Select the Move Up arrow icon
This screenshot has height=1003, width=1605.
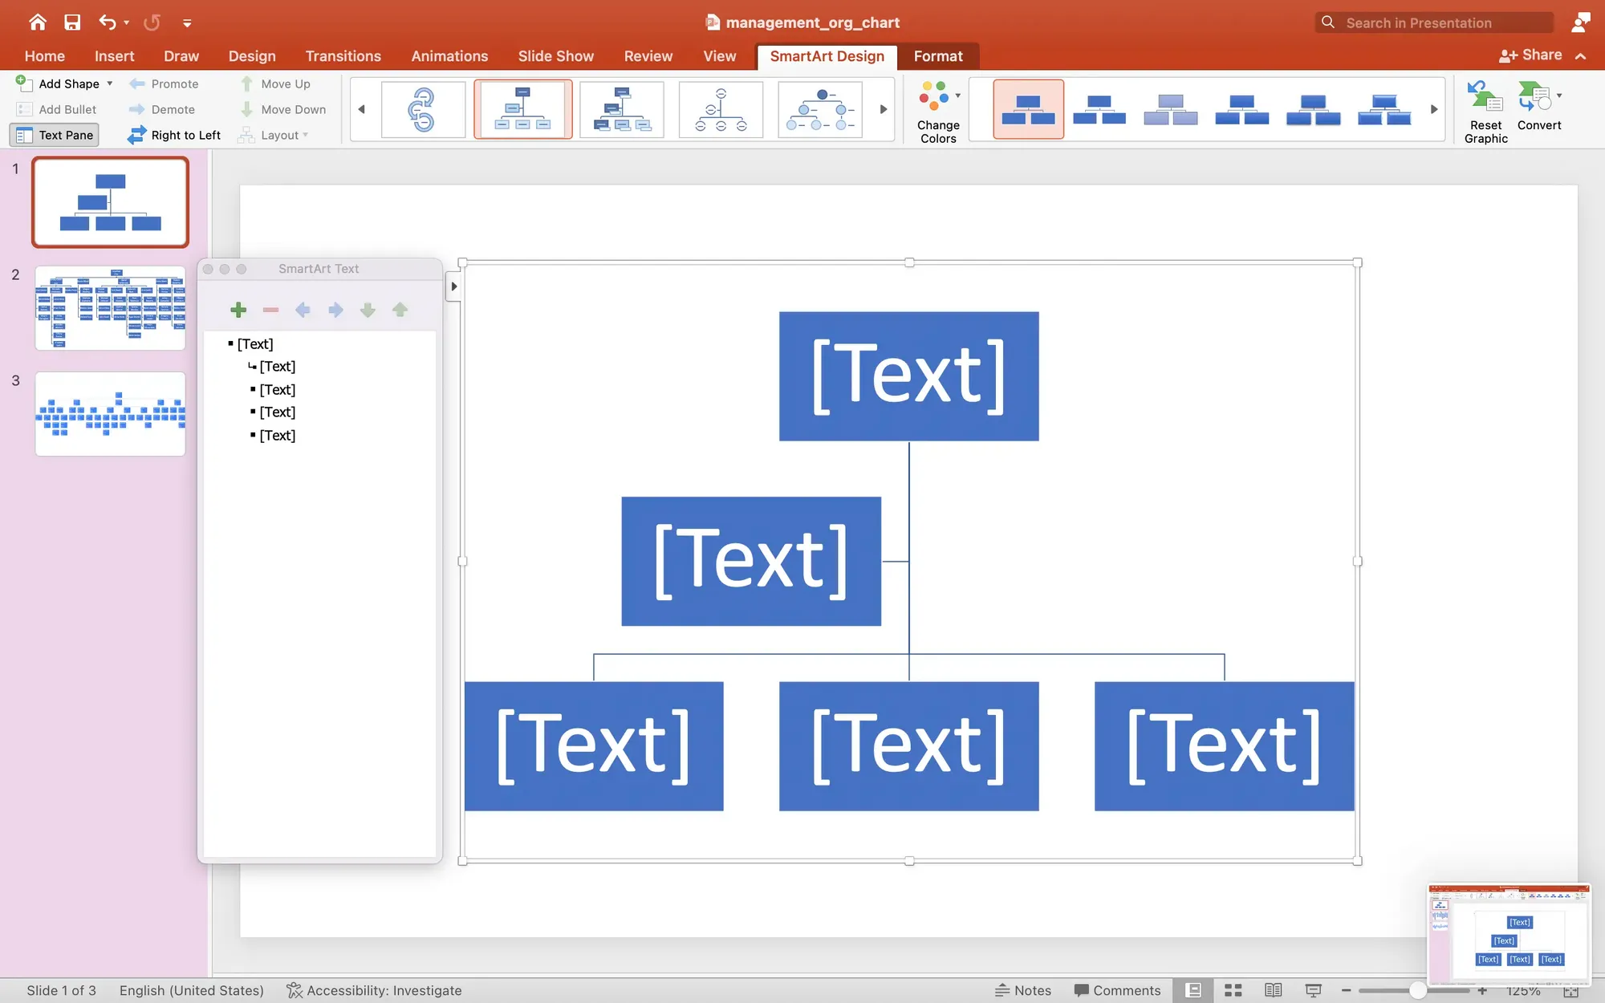(x=400, y=311)
